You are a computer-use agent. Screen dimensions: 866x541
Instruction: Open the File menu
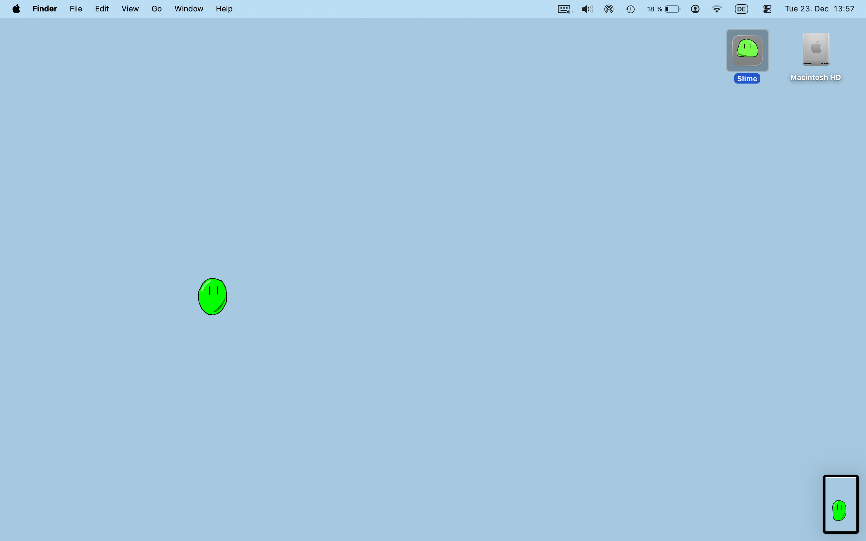coord(76,9)
